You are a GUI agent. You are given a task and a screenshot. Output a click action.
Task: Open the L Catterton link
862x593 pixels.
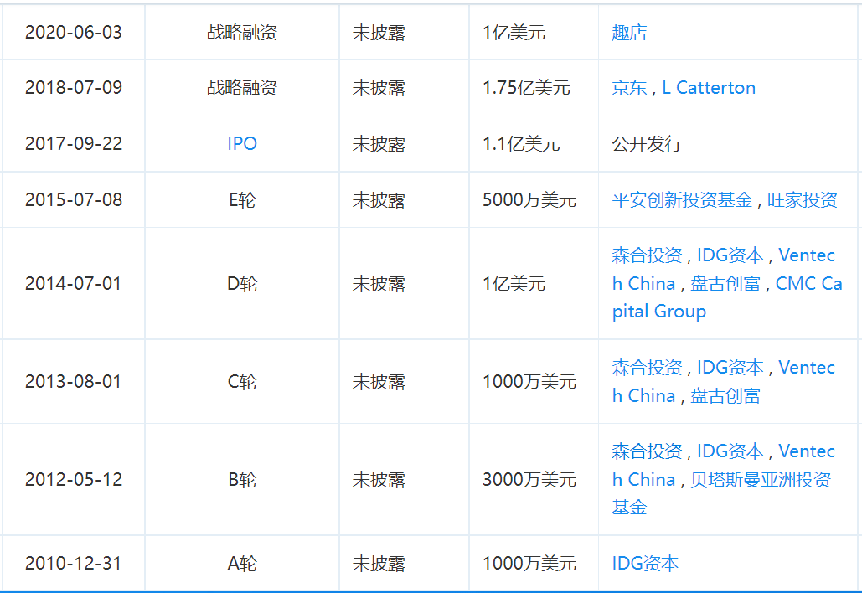(709, 87)
